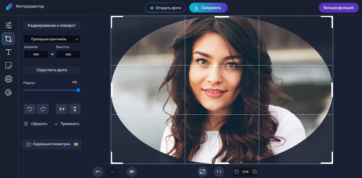Click the Скруглить фото section header

[52, 70]
